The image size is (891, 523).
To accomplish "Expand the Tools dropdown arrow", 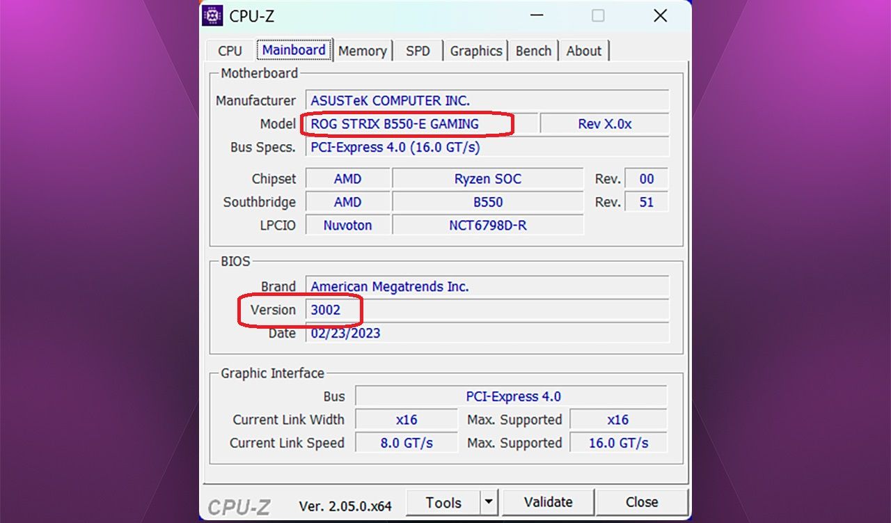I will tap(489, 502).
